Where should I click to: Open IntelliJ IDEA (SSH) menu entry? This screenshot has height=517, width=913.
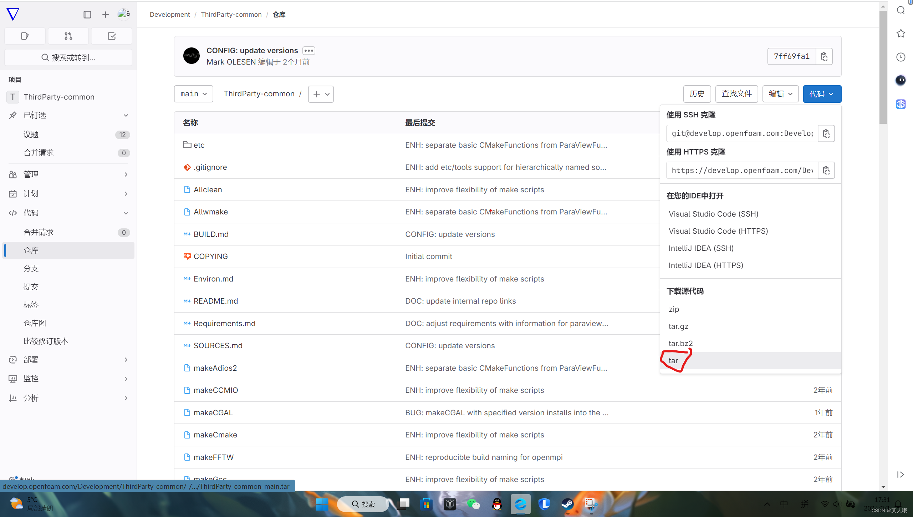pos(701,248)
